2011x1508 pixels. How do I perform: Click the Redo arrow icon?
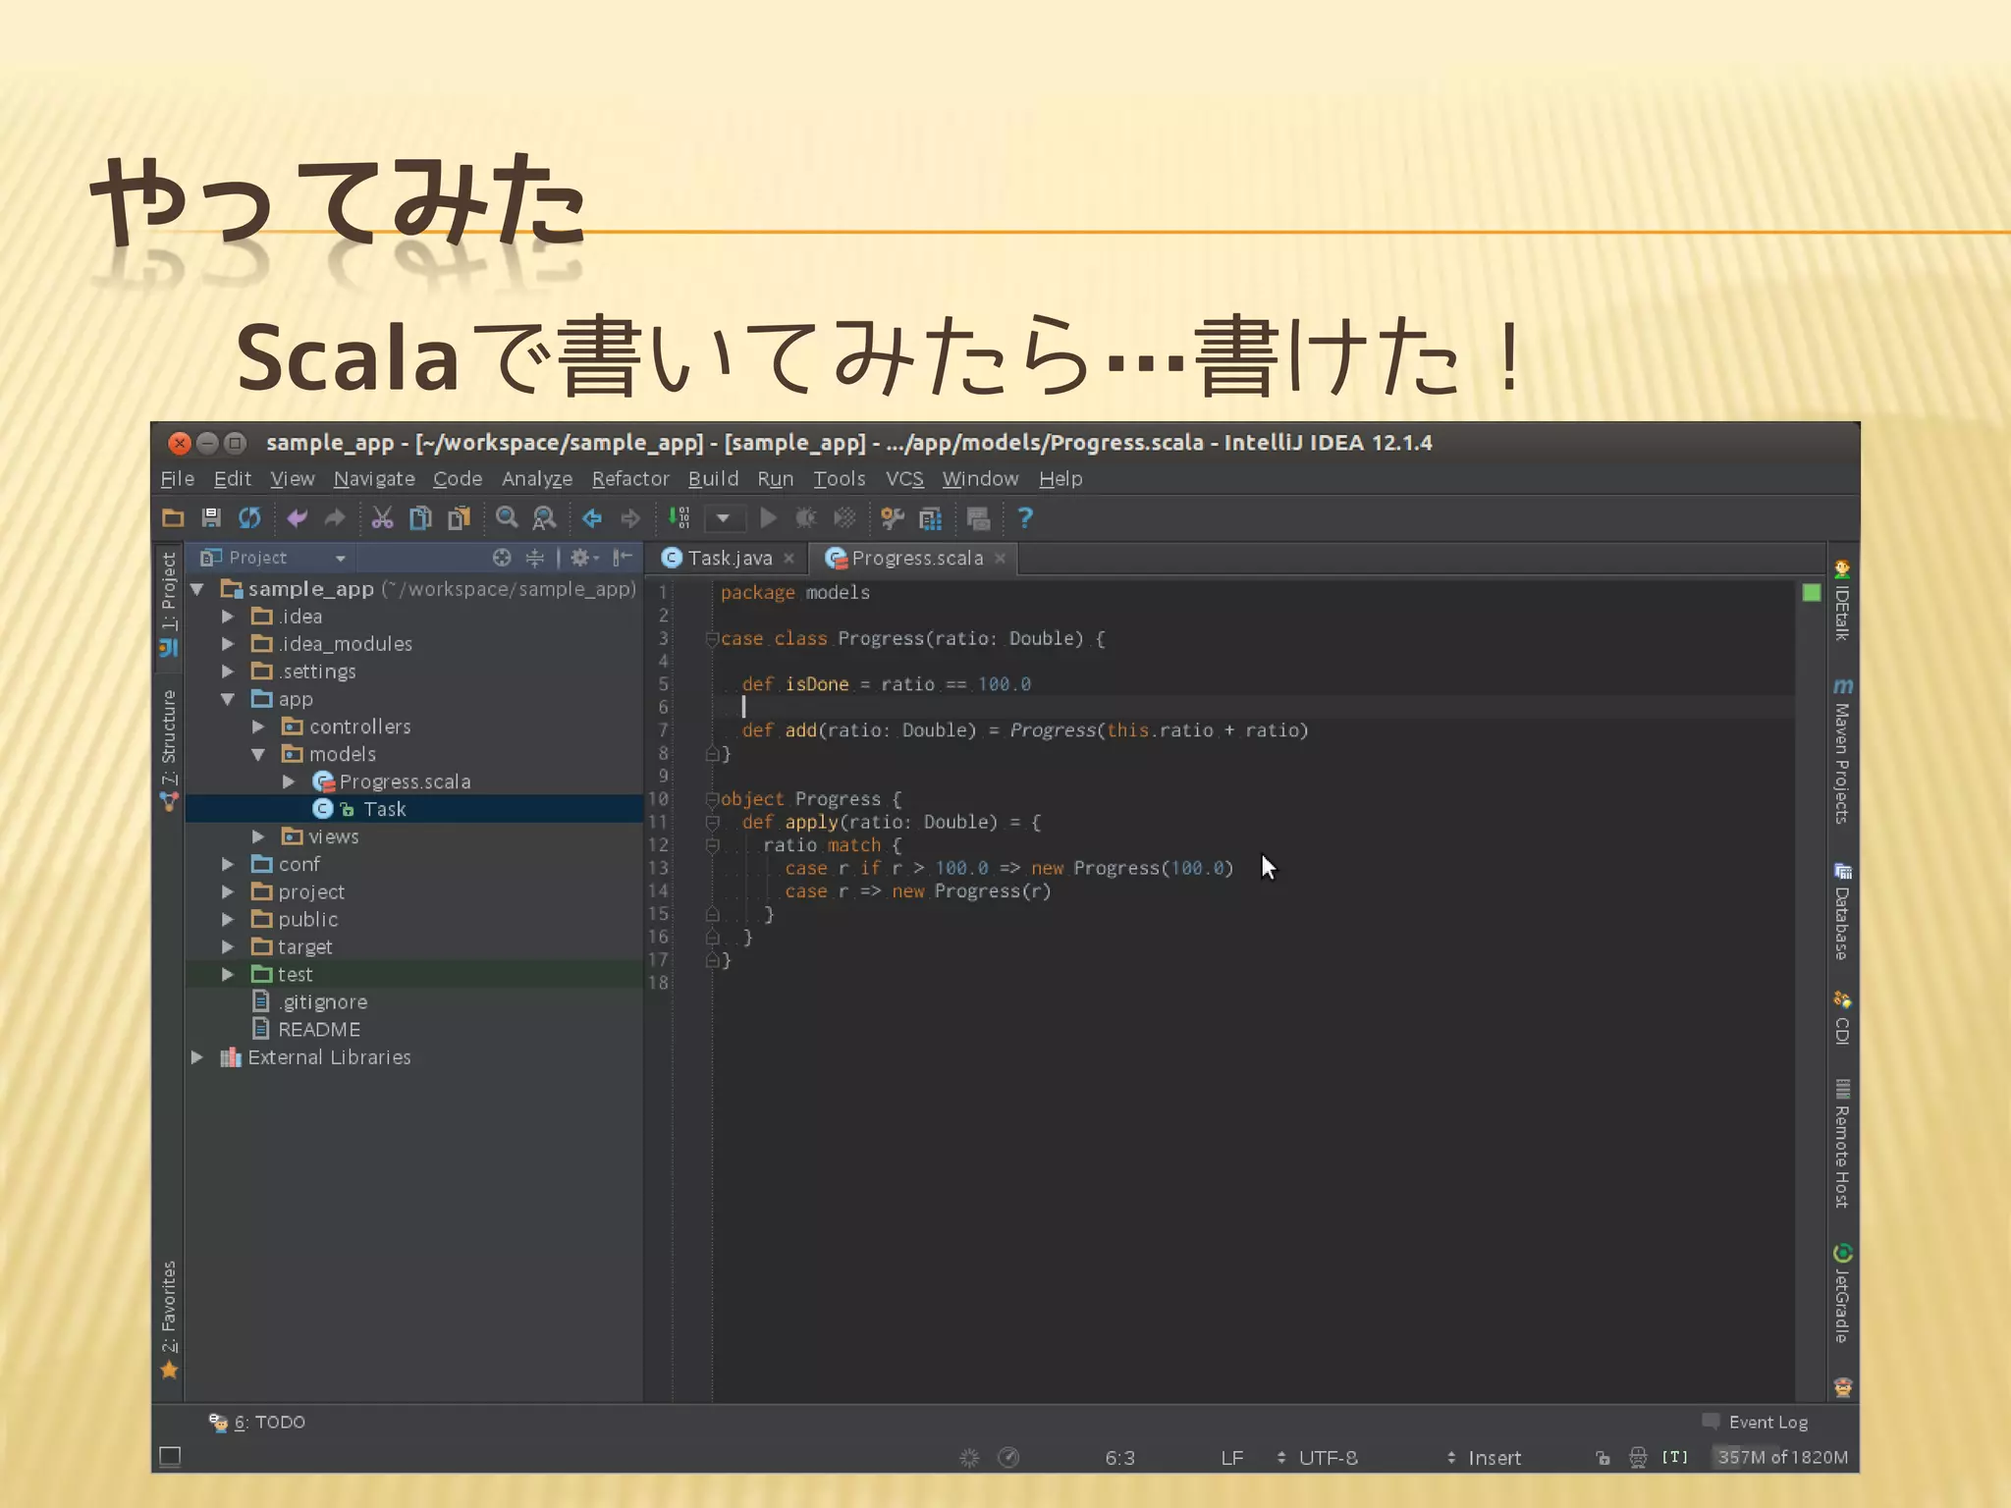coord(336,517)
